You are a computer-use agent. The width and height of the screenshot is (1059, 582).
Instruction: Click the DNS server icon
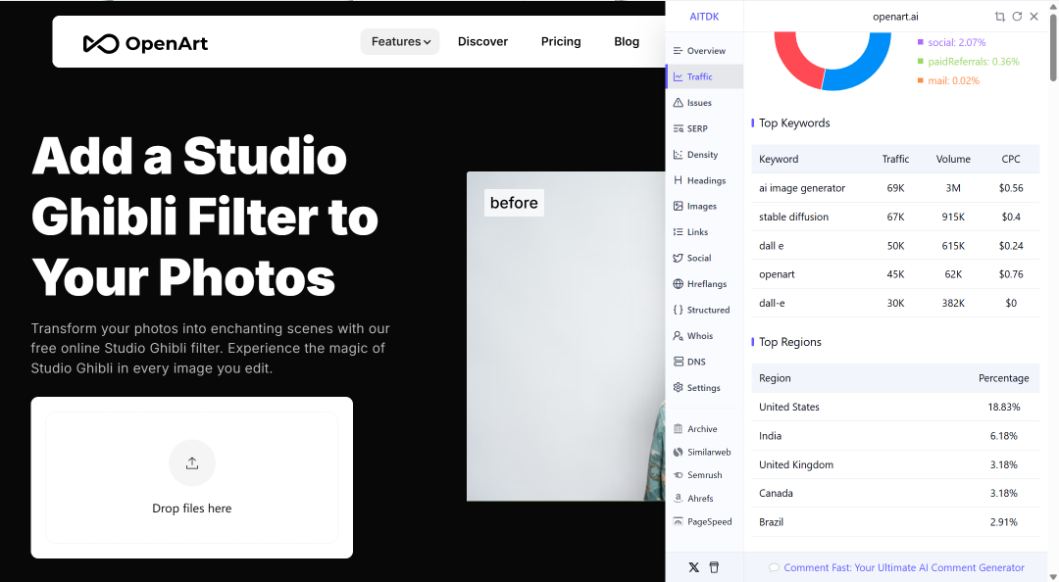679,362
